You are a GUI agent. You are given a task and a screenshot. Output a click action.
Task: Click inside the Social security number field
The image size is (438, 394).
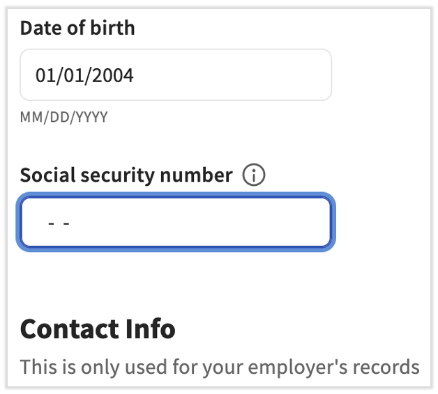pyautogui.click(x=175, y=223)
